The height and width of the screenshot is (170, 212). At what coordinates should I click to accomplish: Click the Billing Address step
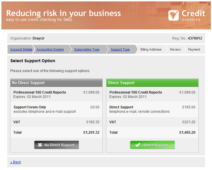tap(151, 49)
